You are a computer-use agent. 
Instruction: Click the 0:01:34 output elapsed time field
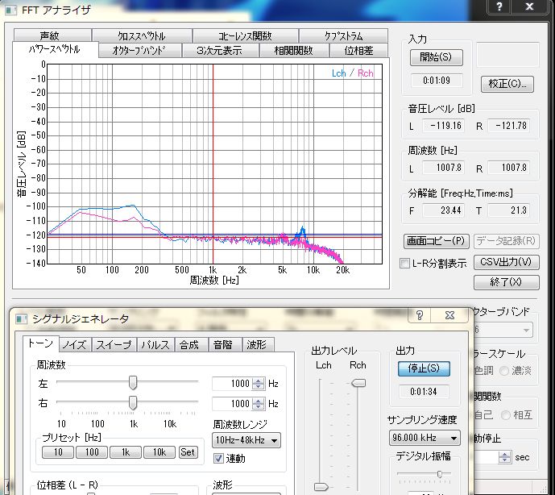[x=424, y=392]
